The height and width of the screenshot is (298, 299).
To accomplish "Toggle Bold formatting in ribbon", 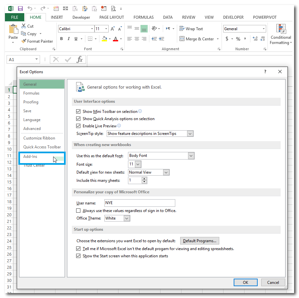I will coord(61,39).
